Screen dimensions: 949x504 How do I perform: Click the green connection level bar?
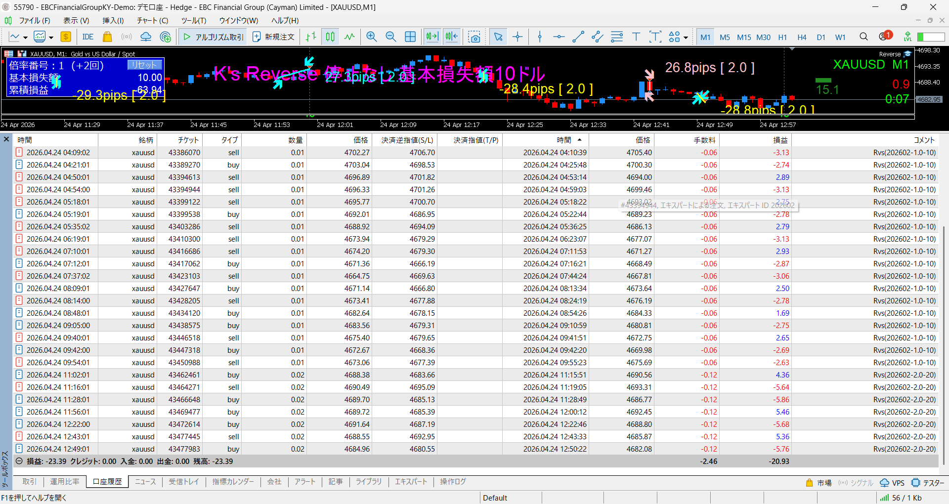coord(931,37)
